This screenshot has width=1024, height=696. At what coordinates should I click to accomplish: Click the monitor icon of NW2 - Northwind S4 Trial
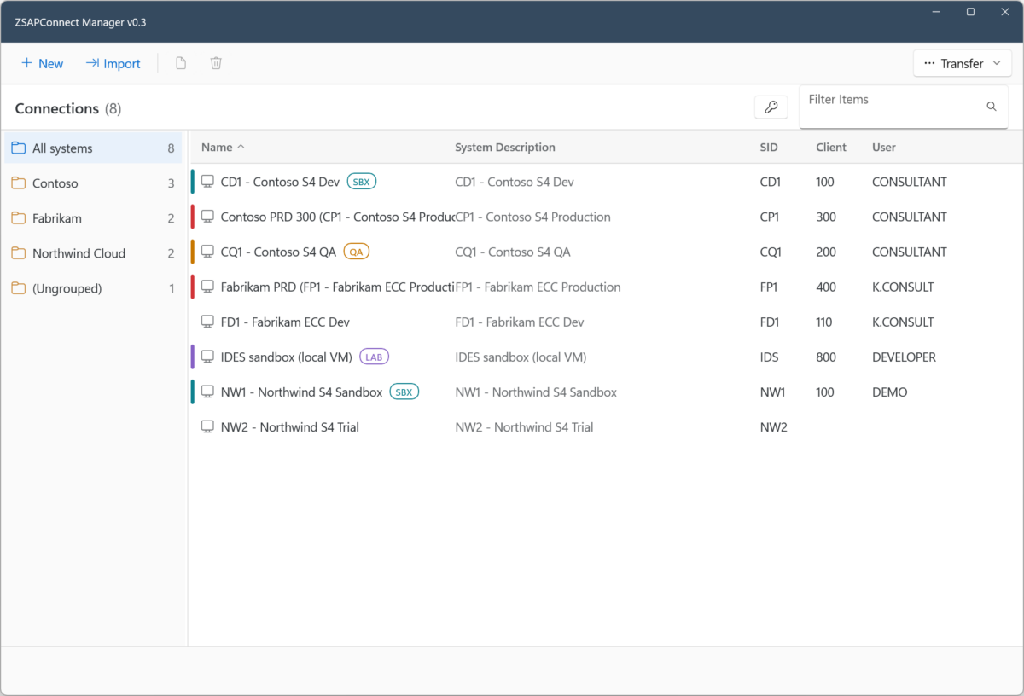click(x=207, y=426)
